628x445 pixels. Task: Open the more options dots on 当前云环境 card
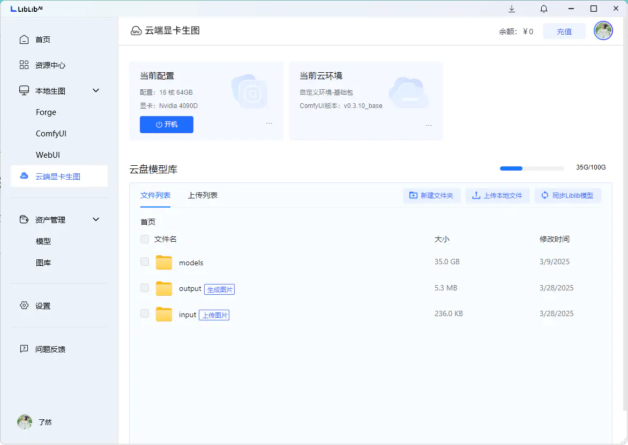(x=429, y=126)
